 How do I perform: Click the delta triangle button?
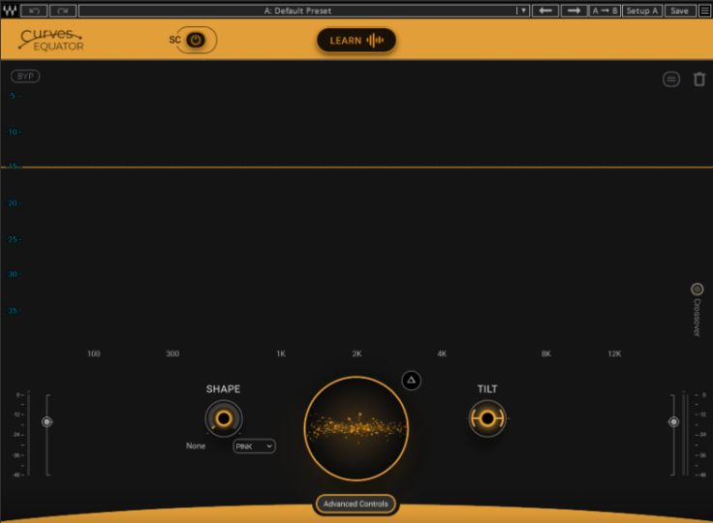(411, 381)
